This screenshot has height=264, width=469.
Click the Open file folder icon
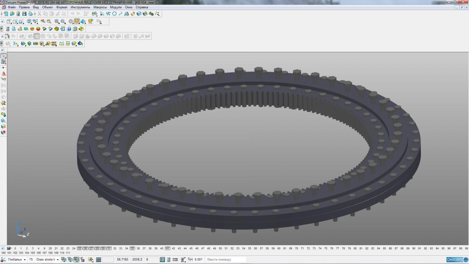point(12,14)
